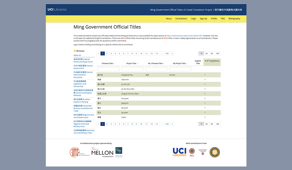292x170 pixels.
Task: Show 100 rows per page, selector below table
Action: 218,124
